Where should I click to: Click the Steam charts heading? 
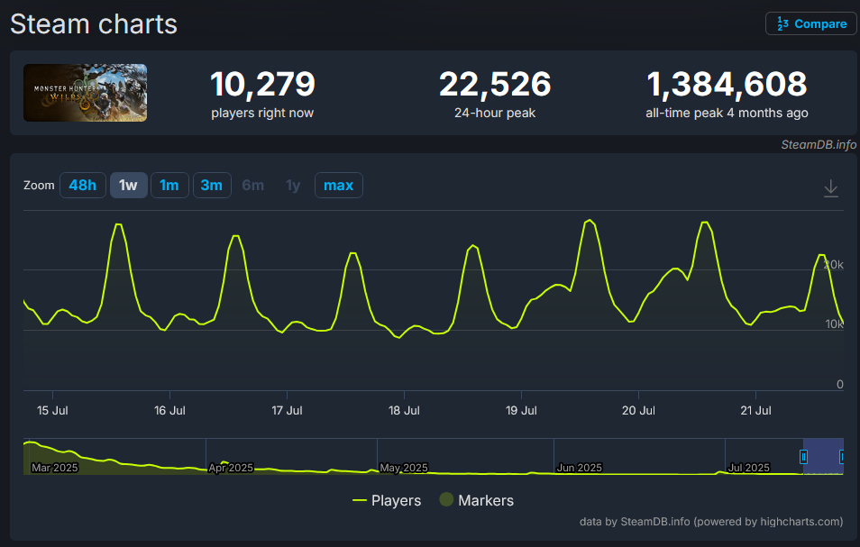pyautogui.click(x=94, y=24)
